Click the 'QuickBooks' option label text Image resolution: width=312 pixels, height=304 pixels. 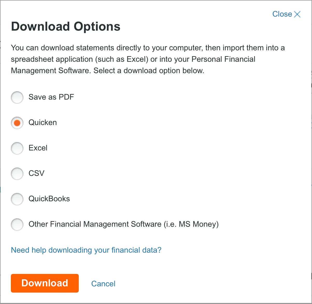49,199
